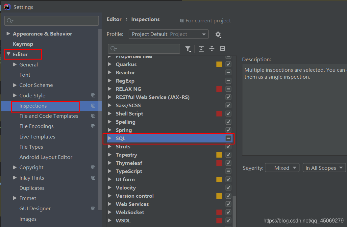347x227 pixels.
Task: Expand the Appearance & Behavior section
Action: click(8, 34)
